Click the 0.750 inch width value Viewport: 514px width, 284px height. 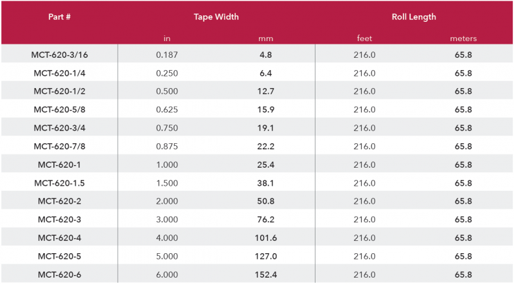click(167, 128)
